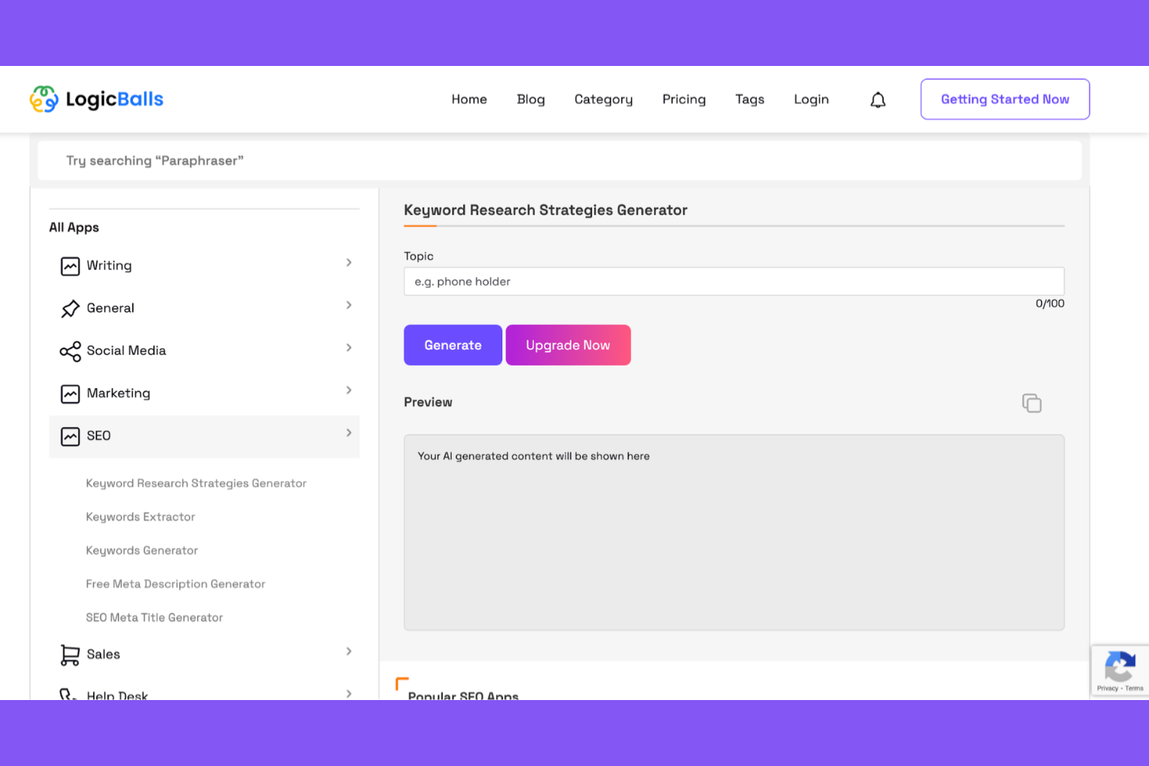The height and width of the screenshot is (766, 1149).
Task: Select the Social Media share icon
Action: coord(70,351)
